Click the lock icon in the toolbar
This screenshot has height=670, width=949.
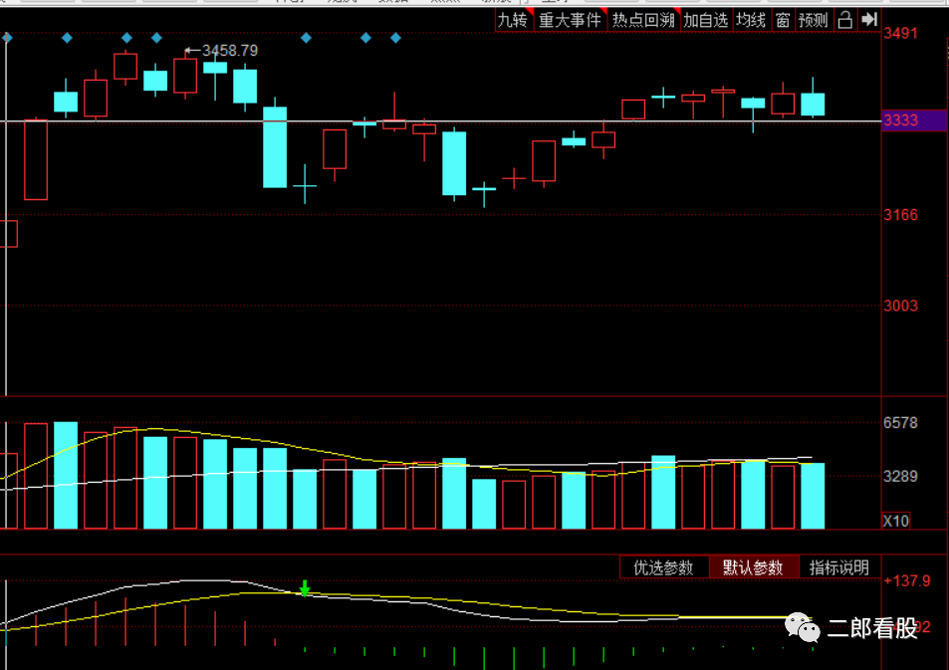(x=844, y=20)
